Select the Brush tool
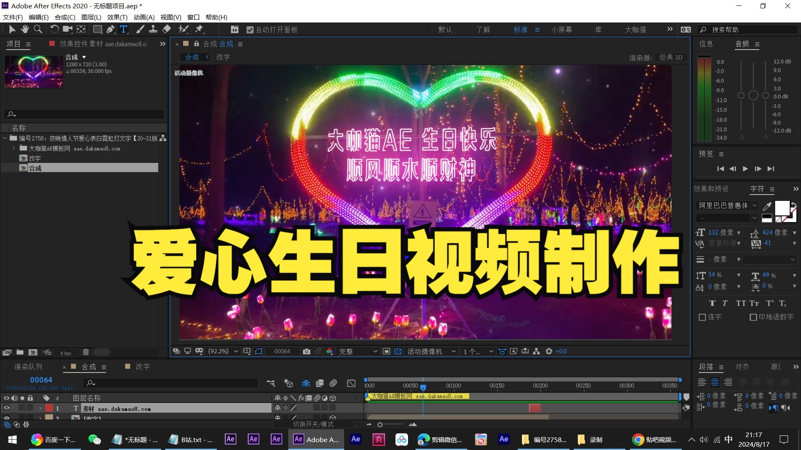The width and height of the screenshot is (801, 450). coord(140,29)
